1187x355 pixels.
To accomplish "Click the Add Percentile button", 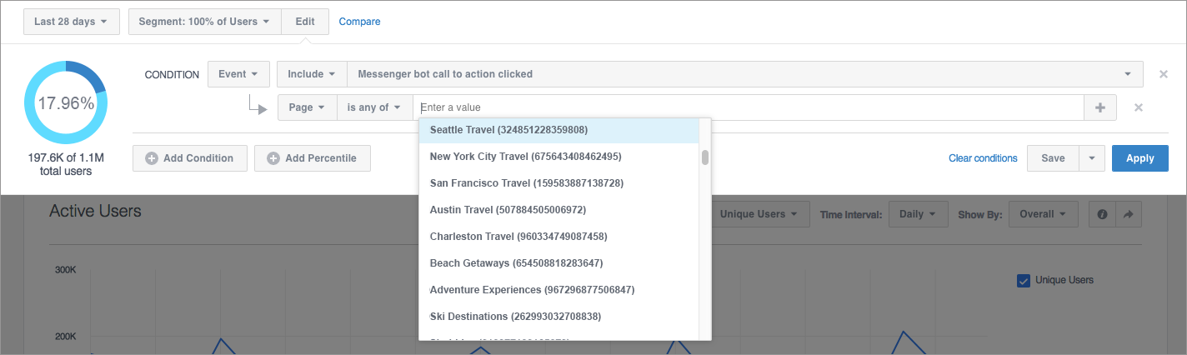I will (313, 158).
